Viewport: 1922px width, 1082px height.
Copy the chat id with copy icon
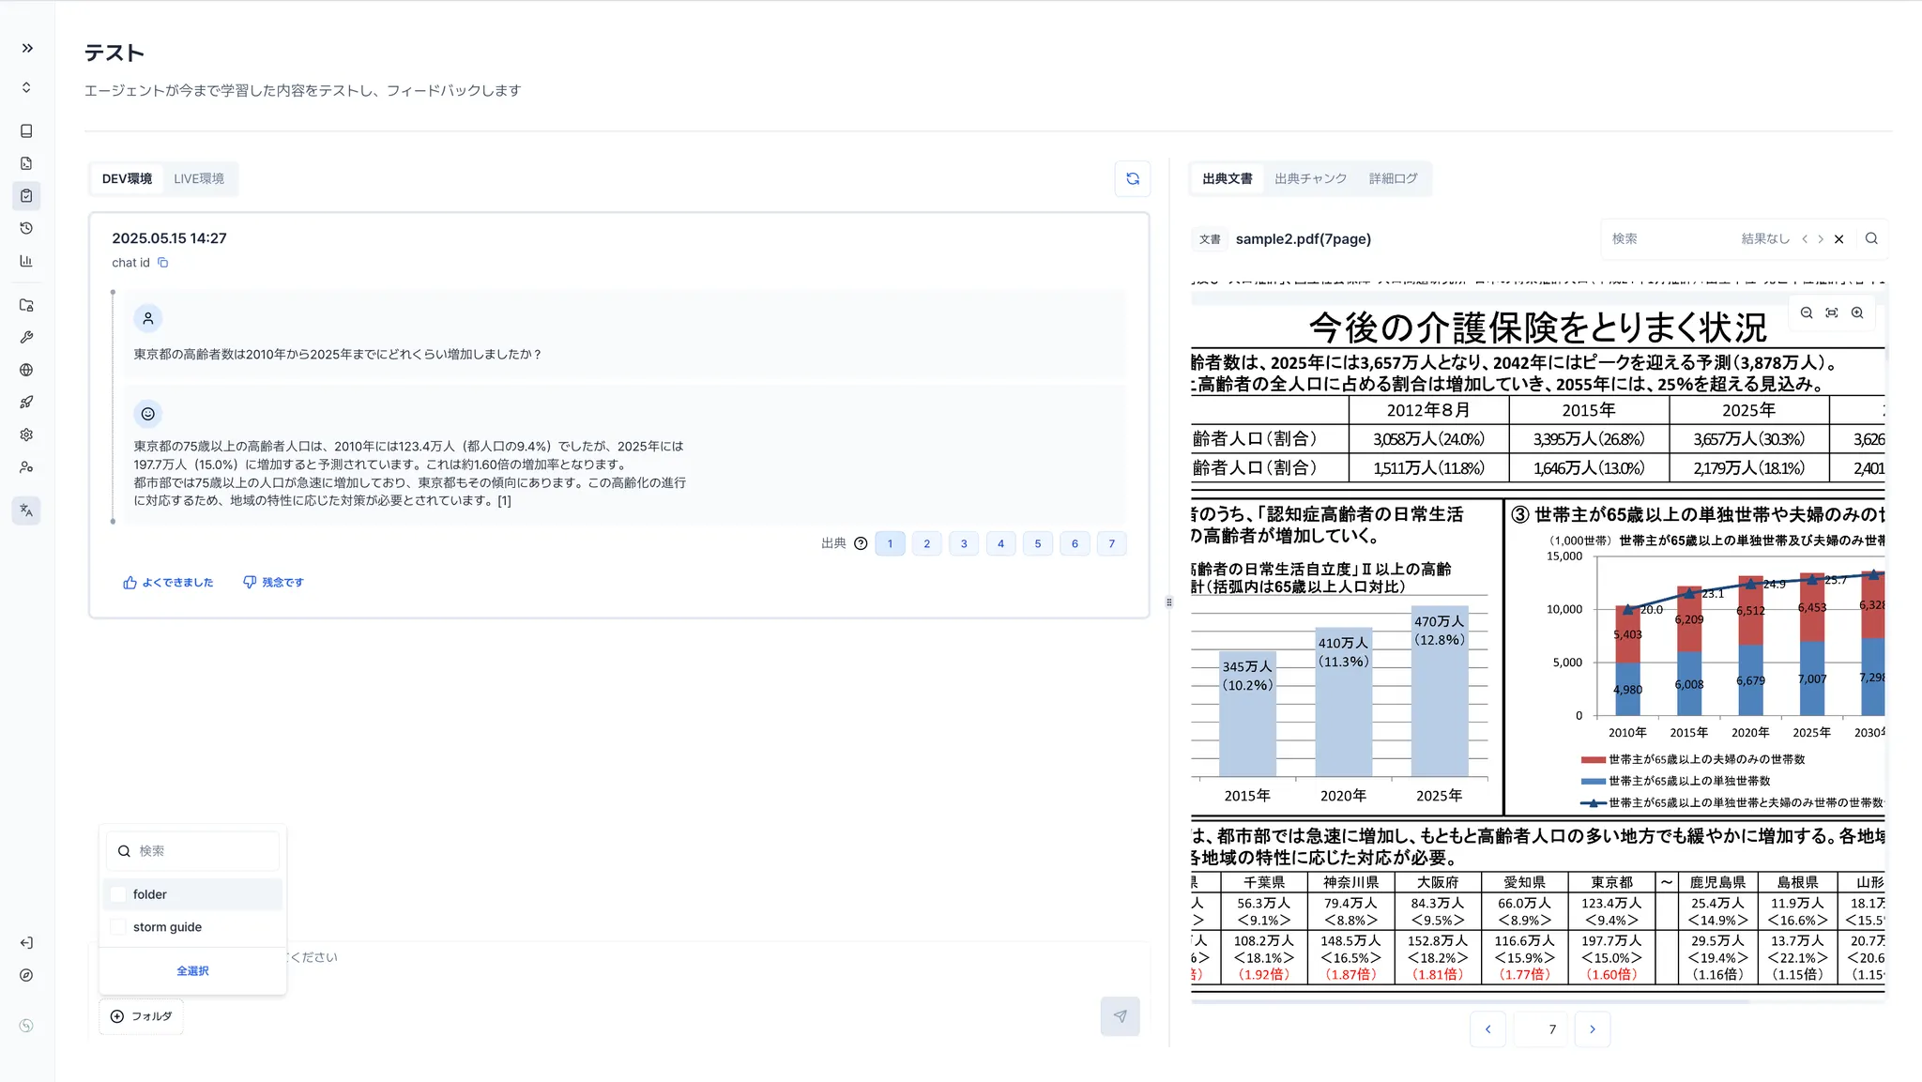point(162,263)
